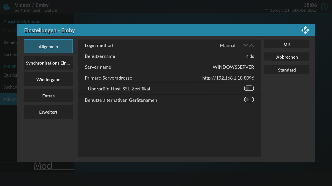Reset settings with Standard button
This screenshot has height=186, width=332.
(287, 70)
